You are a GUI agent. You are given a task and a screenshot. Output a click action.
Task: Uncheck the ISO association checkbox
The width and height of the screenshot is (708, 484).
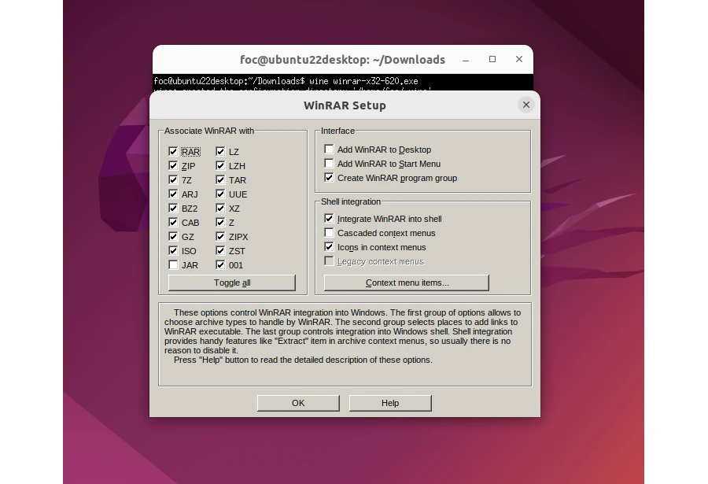[x=173, y=251]
